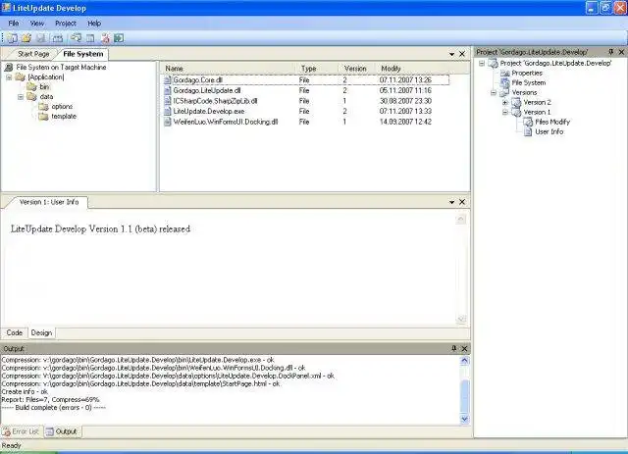Click the Output panel scroll down arrow

pyautogui.click(x=464, y=419)
